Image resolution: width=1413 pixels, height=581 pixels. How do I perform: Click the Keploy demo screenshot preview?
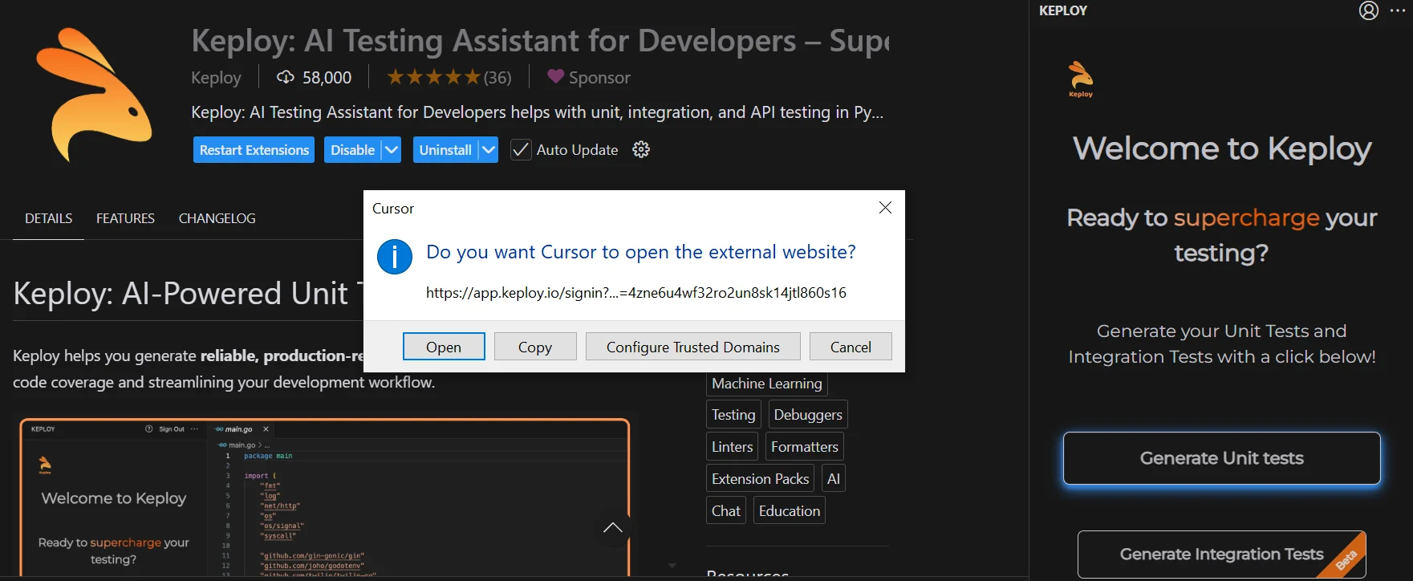[324, 498]
